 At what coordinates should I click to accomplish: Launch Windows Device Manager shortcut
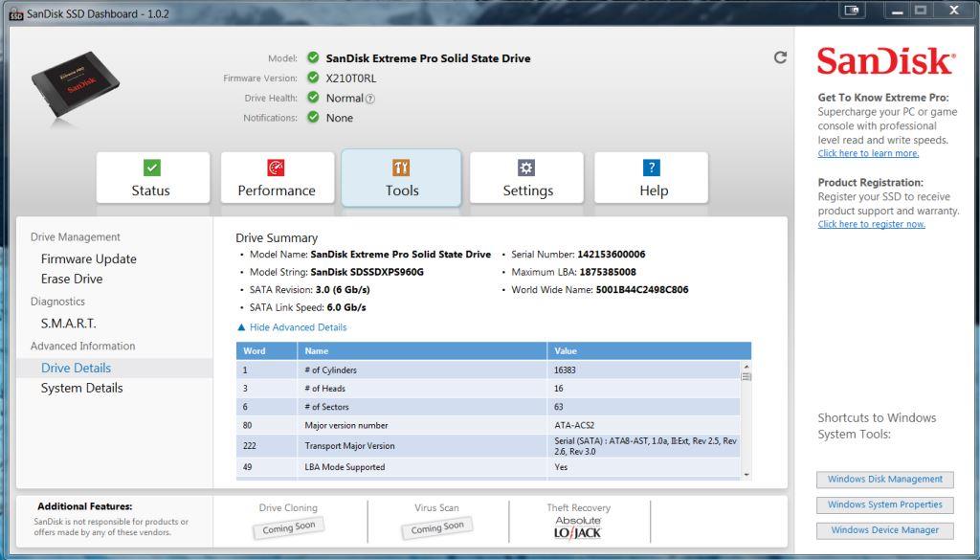[x=884, y=530]
